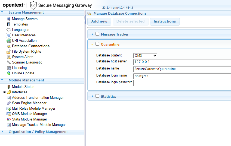231x146 pixels.
Task: Expand the Statistics connection panel
Action: [93, 96]
